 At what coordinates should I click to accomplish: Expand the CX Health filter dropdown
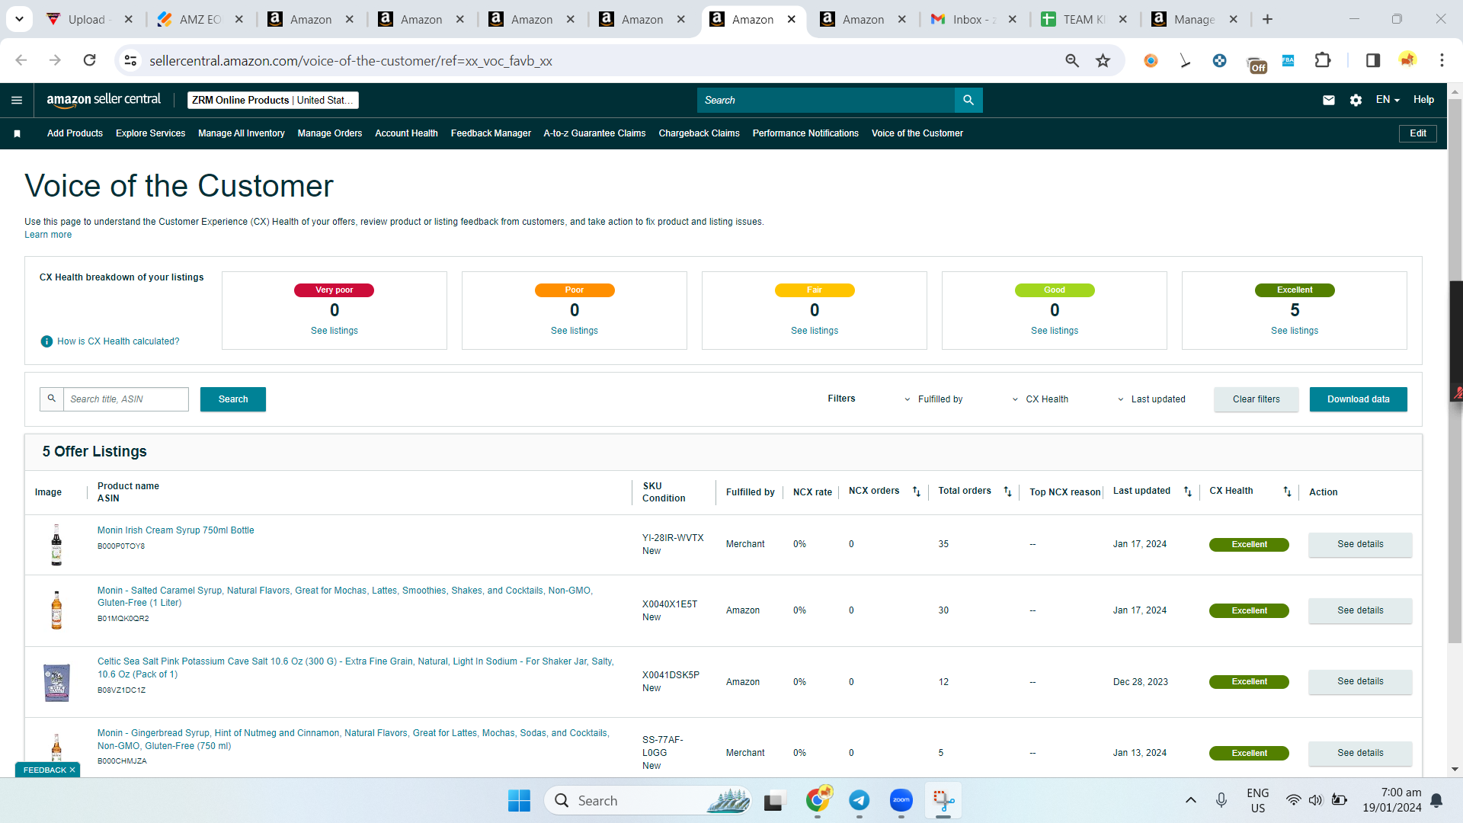tap(1040, 399)
